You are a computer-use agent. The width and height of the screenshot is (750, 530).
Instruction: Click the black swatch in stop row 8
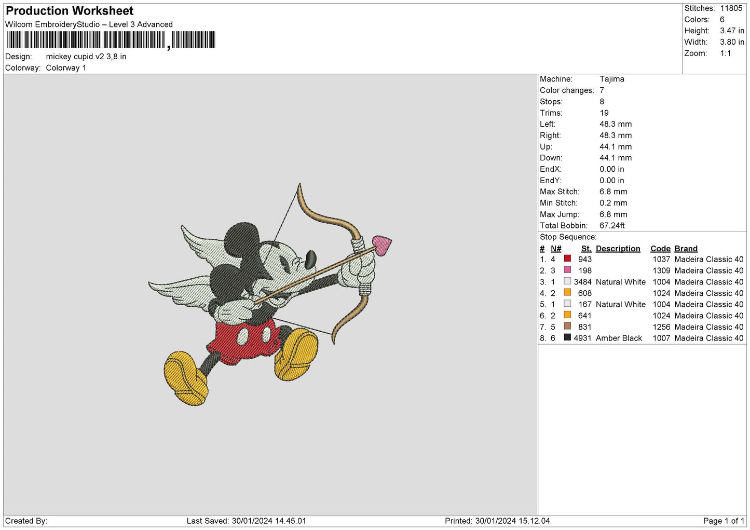[567, 337]
